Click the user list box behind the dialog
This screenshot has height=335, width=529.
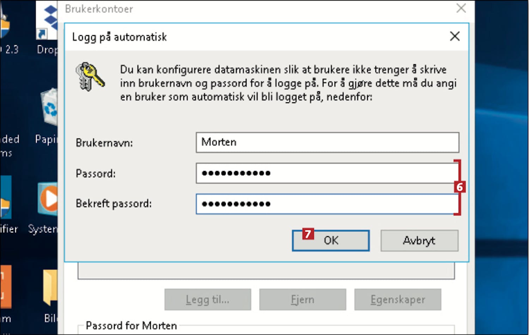coord(266,270)
